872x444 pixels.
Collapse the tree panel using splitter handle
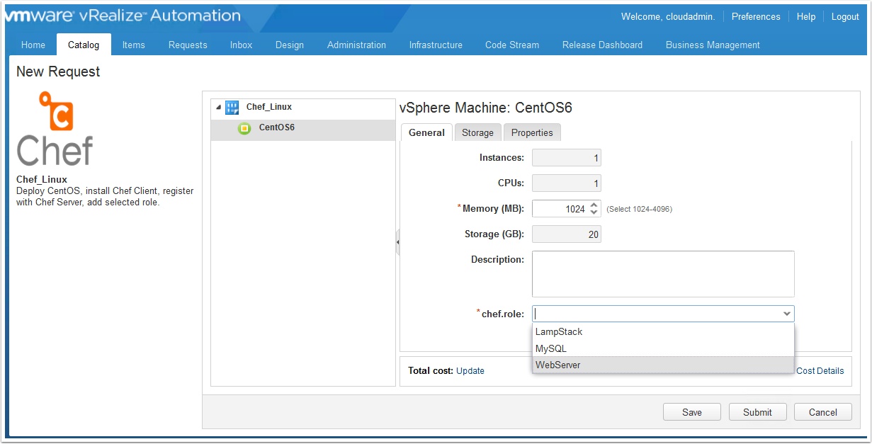(x=397, y=242)
